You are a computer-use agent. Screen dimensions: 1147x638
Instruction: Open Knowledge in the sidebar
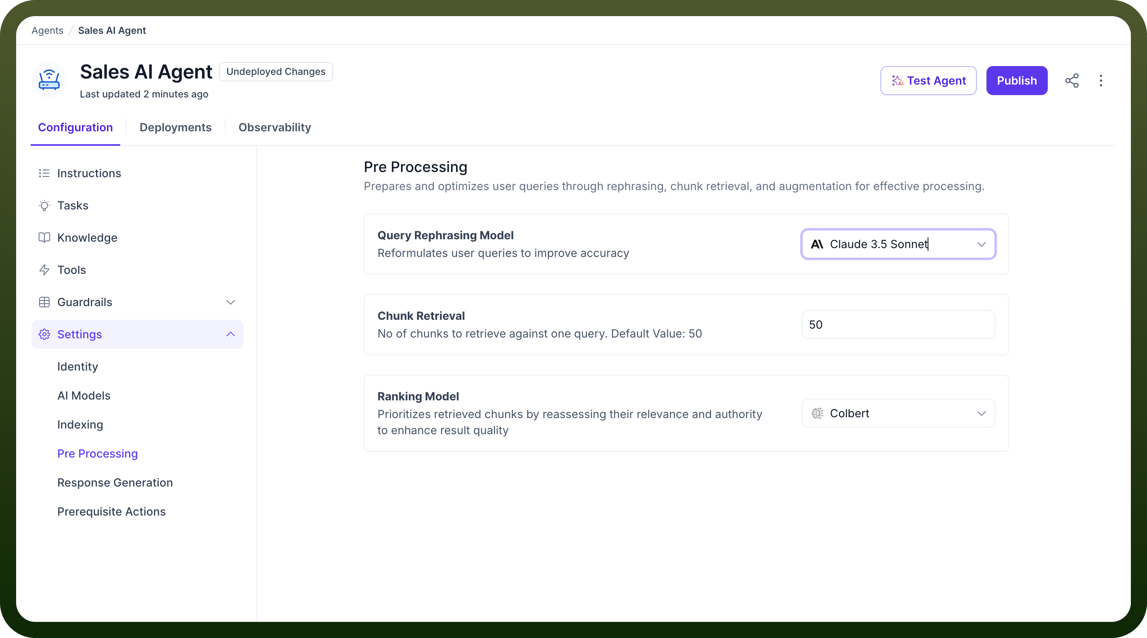[x=137, y=238]
